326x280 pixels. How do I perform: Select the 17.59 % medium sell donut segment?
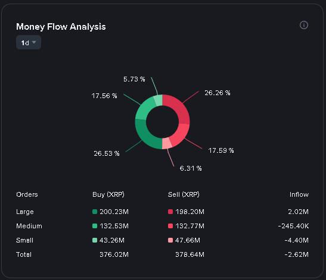point(180,134)
